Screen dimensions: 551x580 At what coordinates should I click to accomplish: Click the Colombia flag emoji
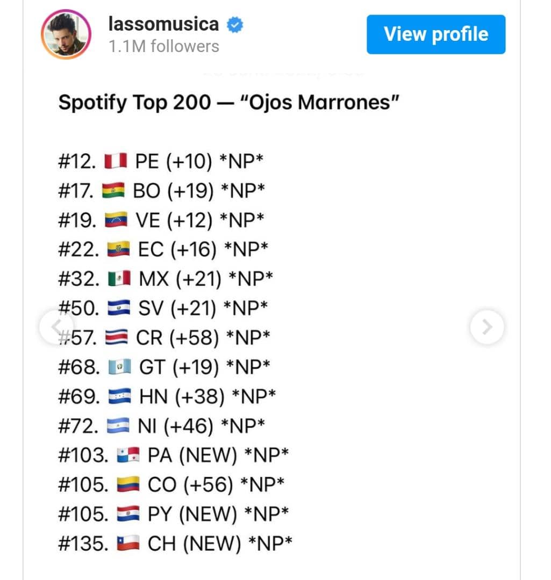[128, 484]
